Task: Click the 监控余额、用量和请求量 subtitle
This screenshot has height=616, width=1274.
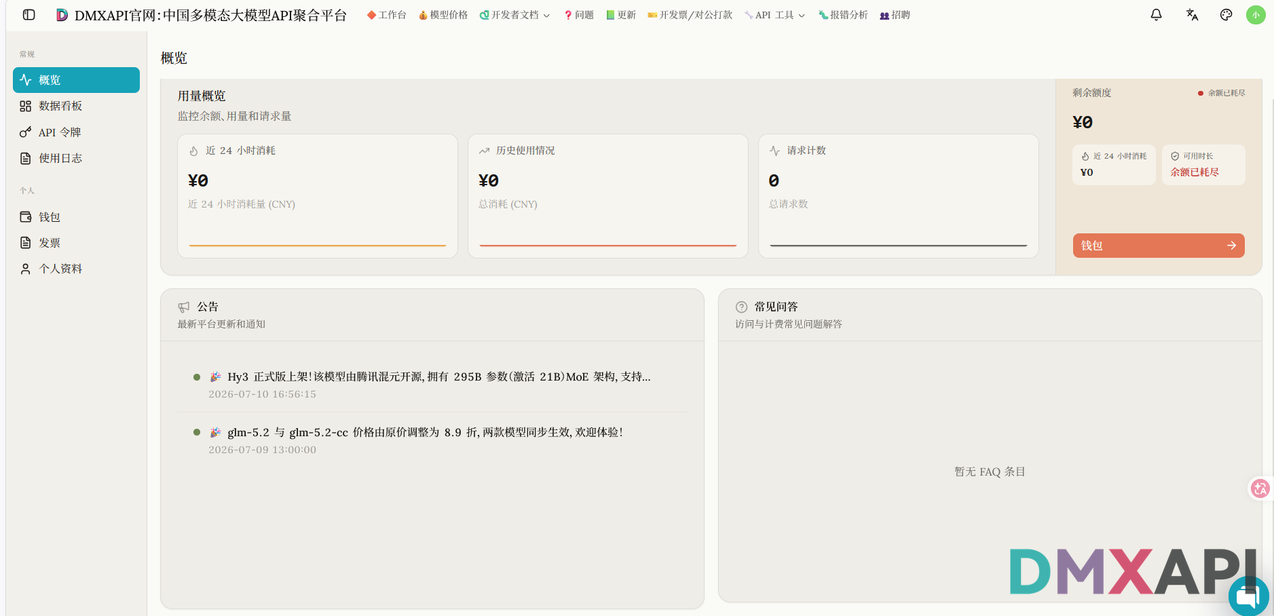Action: tap(235, 117)
